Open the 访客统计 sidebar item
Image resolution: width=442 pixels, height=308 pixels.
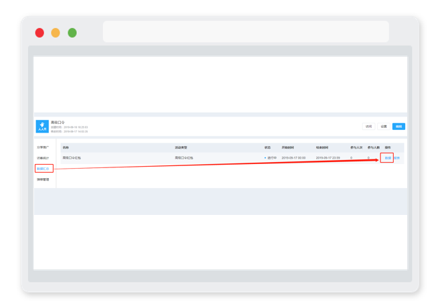43,158
